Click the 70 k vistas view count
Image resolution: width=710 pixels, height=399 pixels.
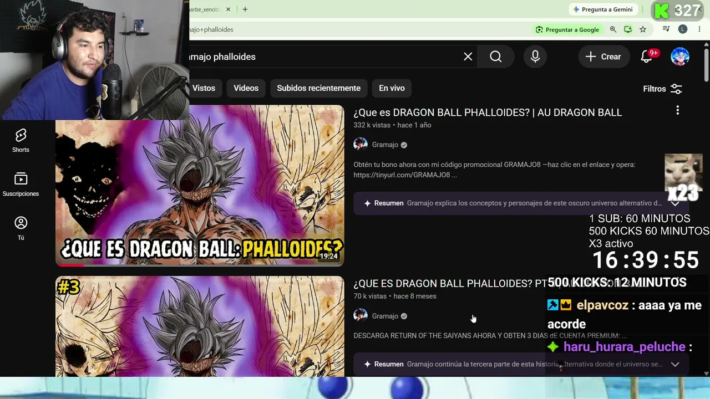pyautogui.click(x=370, y=296)
